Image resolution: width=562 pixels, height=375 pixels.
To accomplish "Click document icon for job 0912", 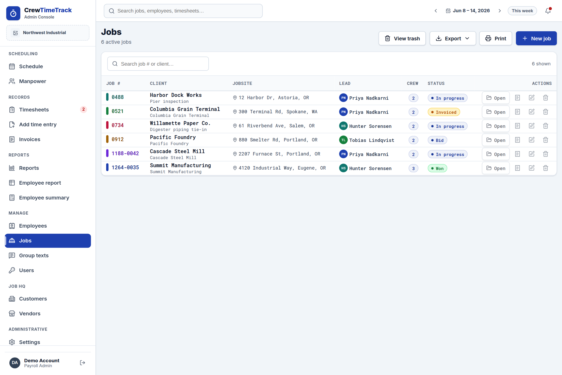I will [x=518, y=140].
